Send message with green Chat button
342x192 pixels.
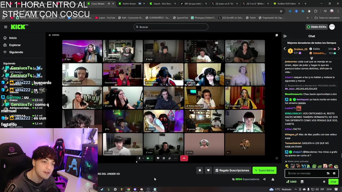click(x=333, y=182)
